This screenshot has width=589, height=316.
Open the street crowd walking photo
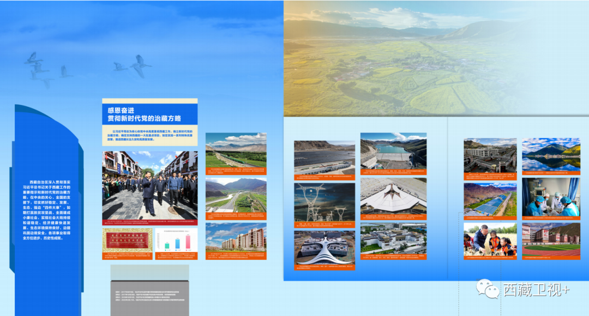pyautogui.click(x=149, y=185)
